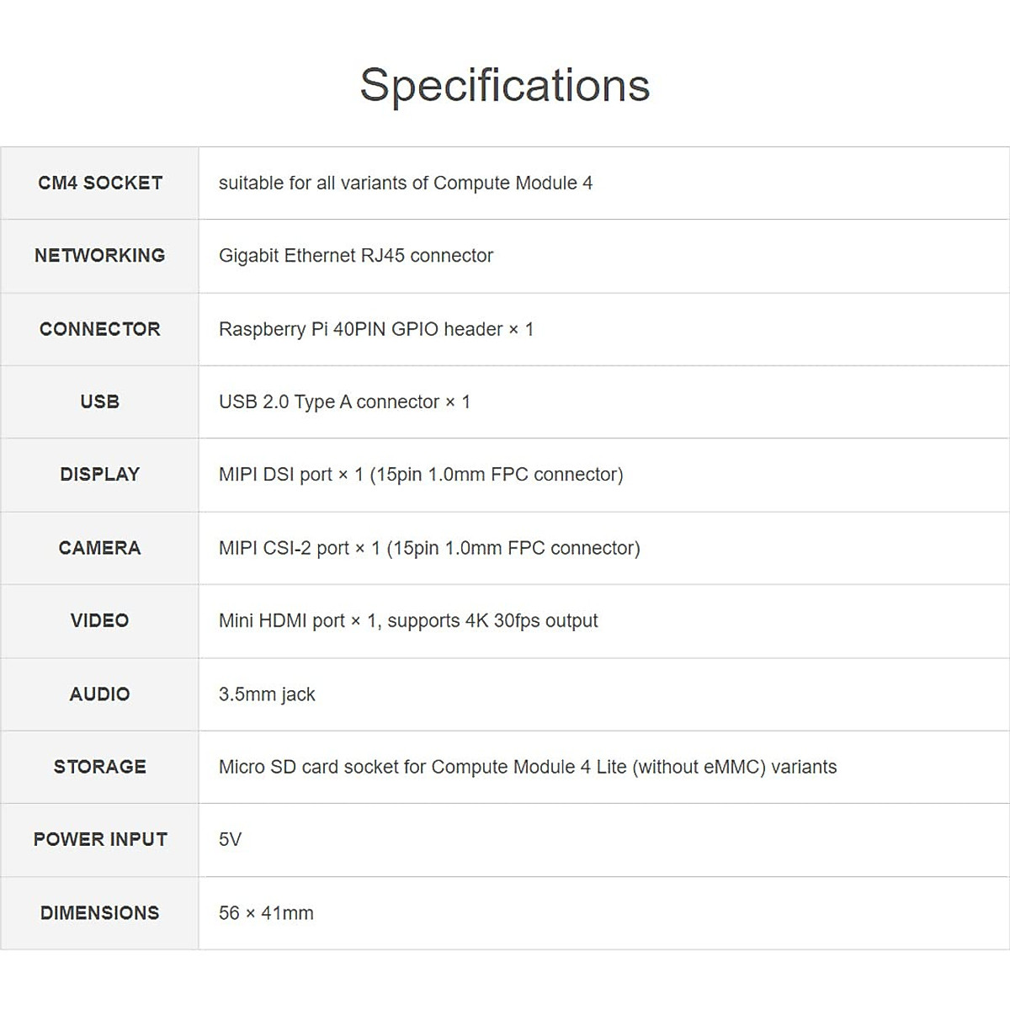The image size is (1010, 1010).
Task: Select the USB row label
Action: click(x=100, y=401)
